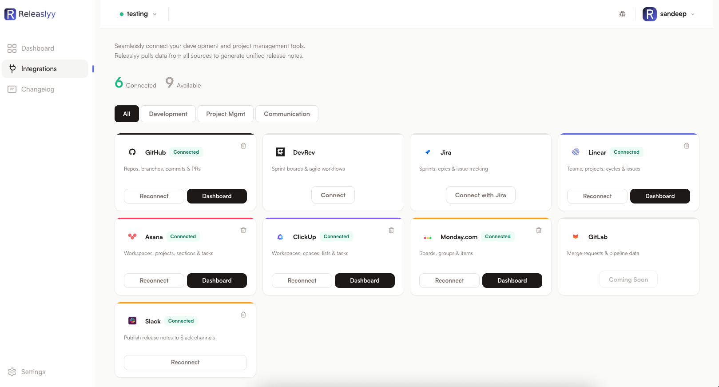Open the Asana Dashboard button
The height and width of the screenshot is (387, 719).
pos(217,280)
